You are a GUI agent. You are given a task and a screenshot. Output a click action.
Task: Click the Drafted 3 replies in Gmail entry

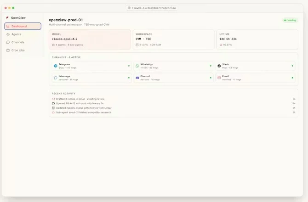(80, 99)
